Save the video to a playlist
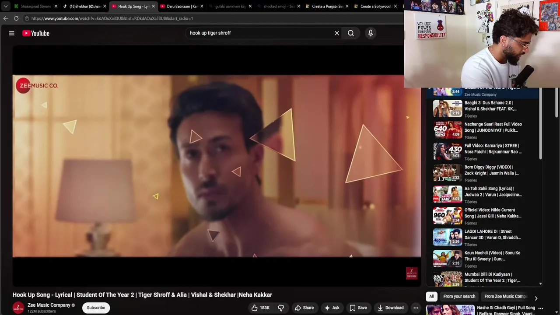The image size is (560, 315). (358, 308)
